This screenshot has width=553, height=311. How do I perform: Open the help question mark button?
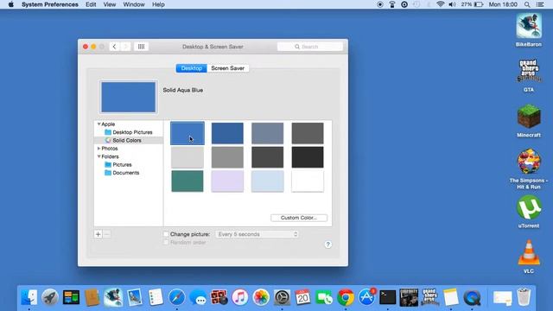[x=328, y=244]
